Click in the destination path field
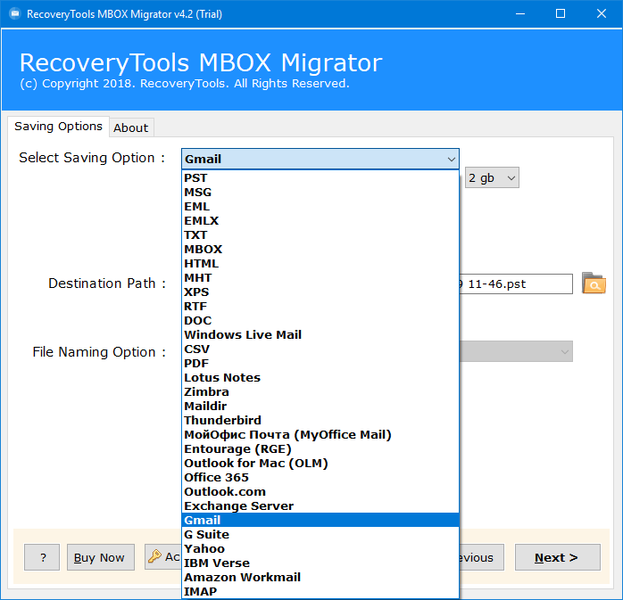The height and width of the screenshot is (600, 623). point(516,284)
